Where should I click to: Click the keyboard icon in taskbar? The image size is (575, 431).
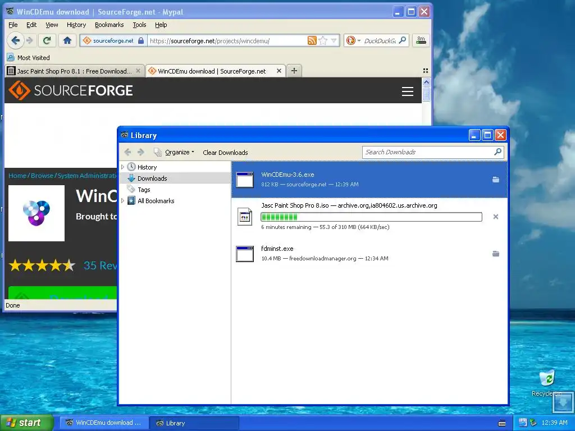(502, 423)
